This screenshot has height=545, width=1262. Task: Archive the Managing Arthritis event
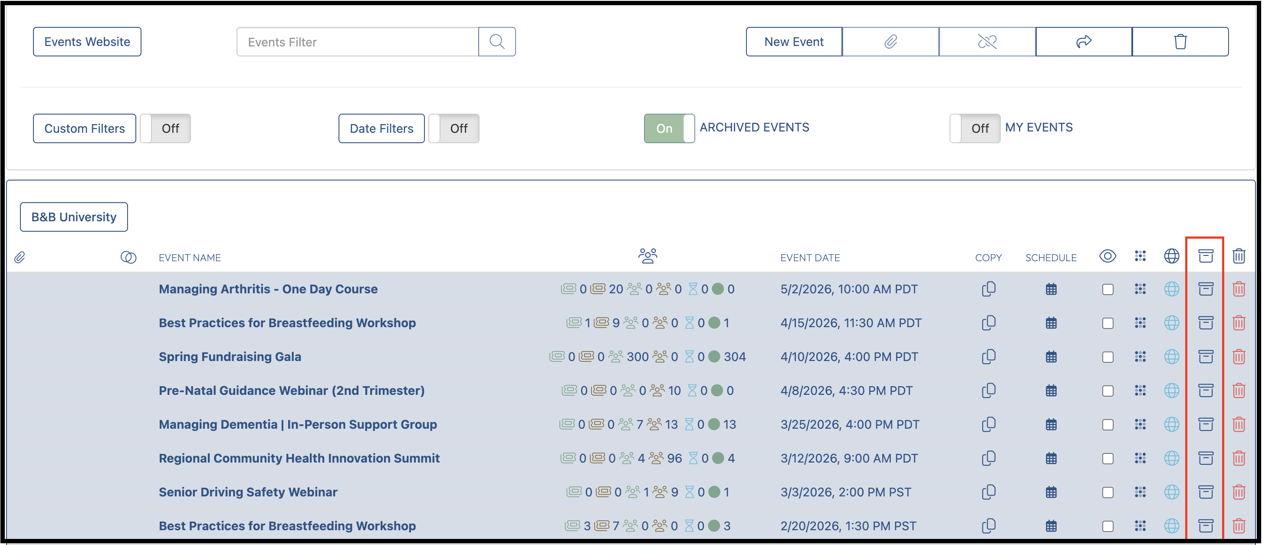(1206, 289)
